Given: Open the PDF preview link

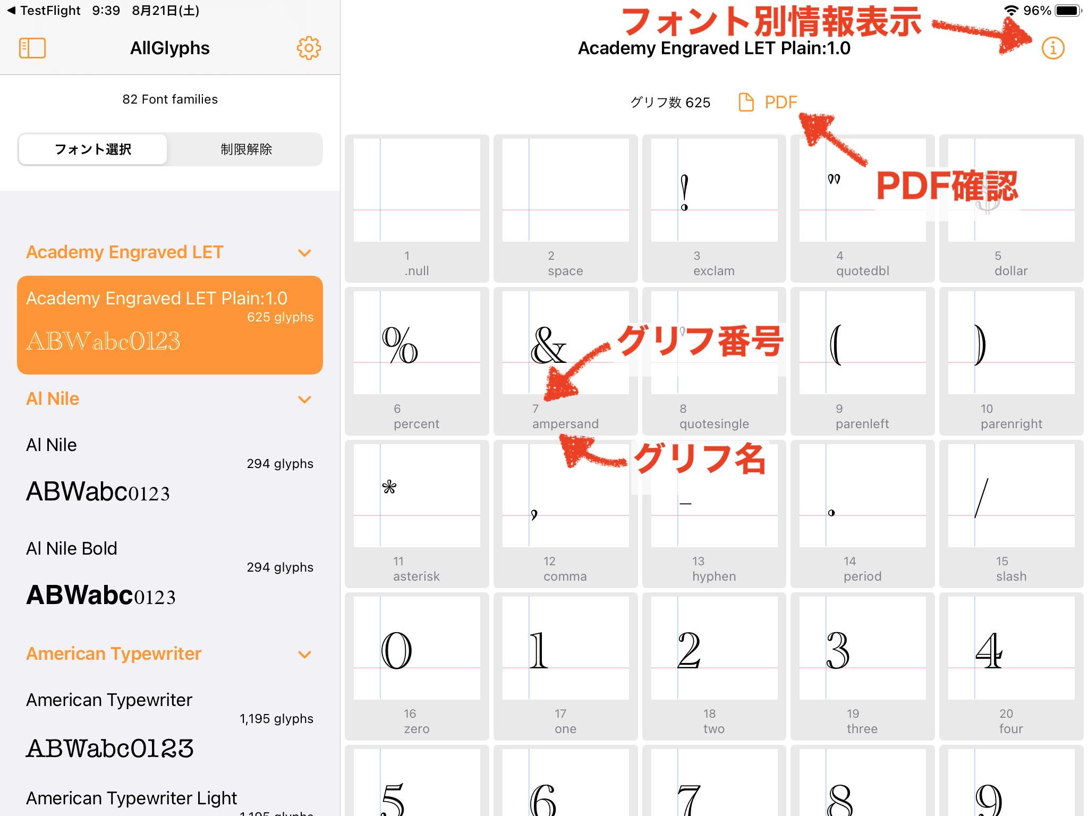Looking at the screenshot, I should 780,102.
